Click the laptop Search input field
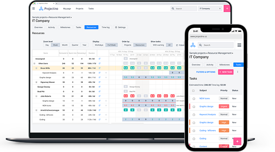The height and width of the screenshot is (152, 275). (183, 8)
